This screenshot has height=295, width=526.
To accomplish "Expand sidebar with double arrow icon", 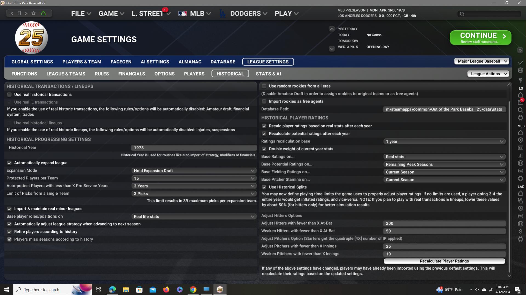I will (520, 50).
